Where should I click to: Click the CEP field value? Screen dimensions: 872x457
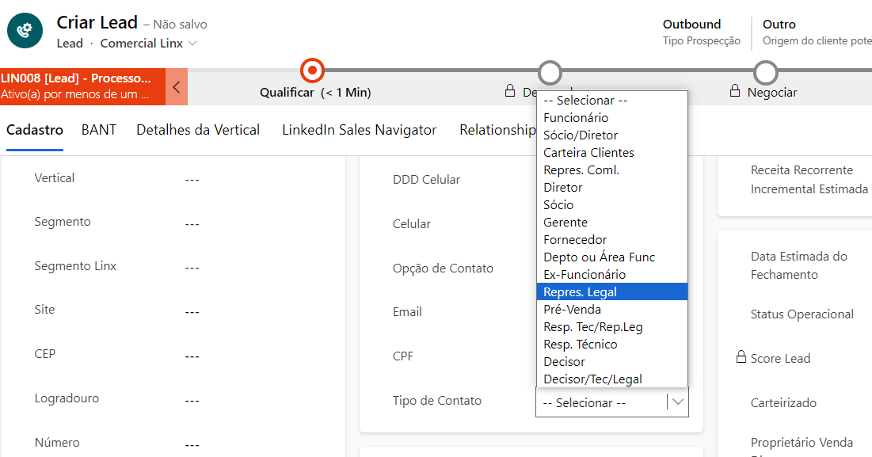tap(192, 356)
